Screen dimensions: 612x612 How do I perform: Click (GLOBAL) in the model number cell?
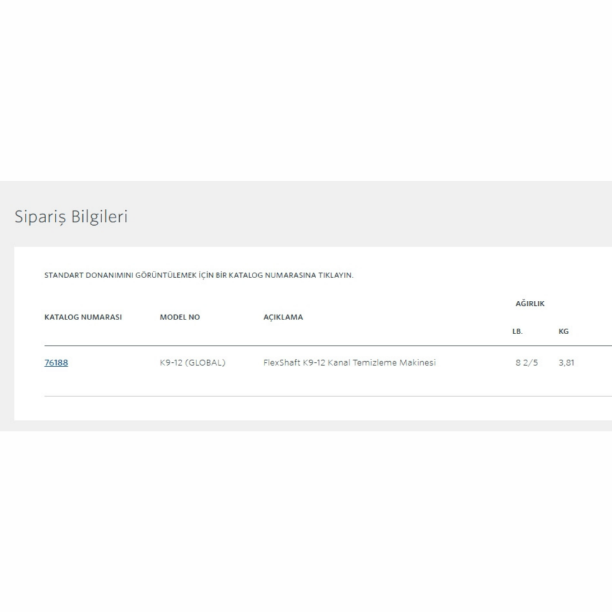(x=205, y=363)
